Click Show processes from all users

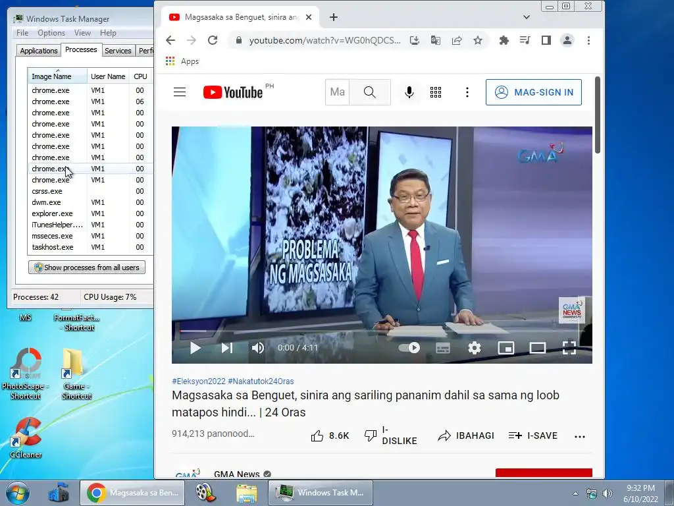point(87,267)
